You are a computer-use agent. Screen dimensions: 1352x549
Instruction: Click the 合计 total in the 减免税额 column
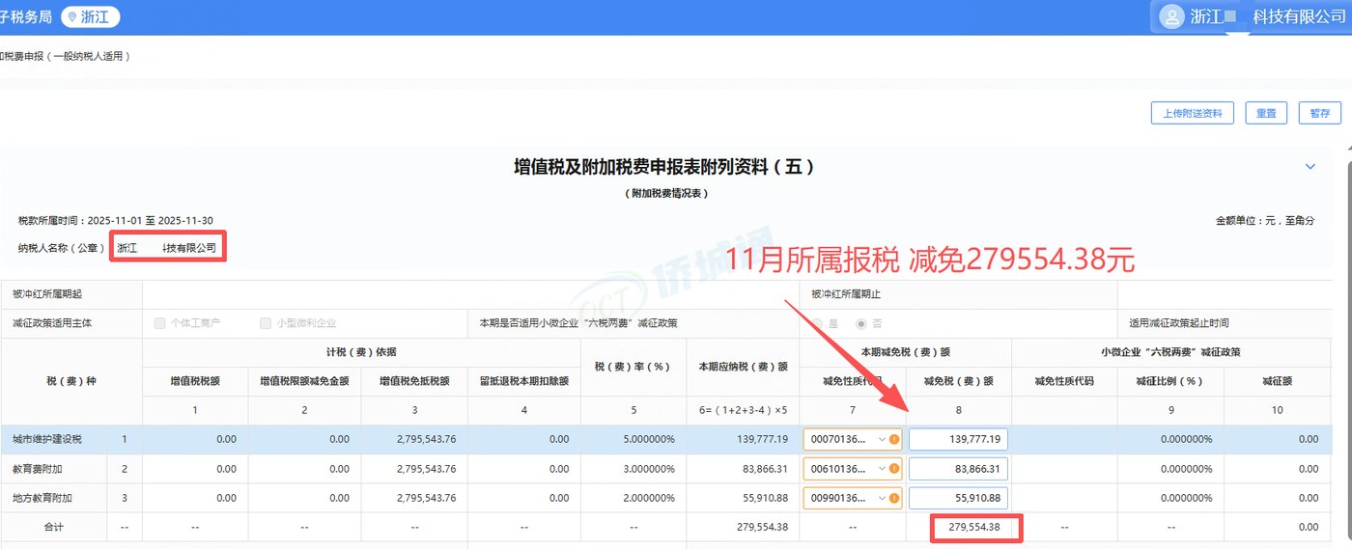[x=973, y=527]
